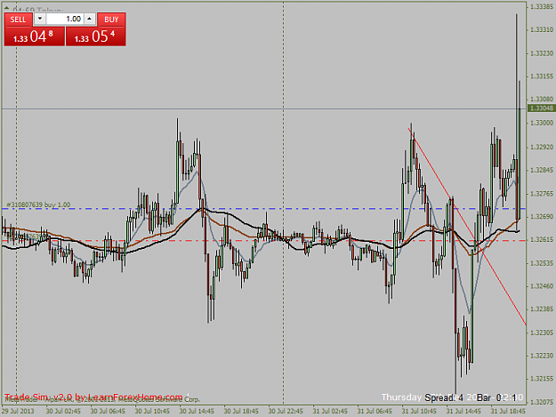This screenshot has width=556, height=417.
Task: Click the BUY button
Action: coord(111,20)
